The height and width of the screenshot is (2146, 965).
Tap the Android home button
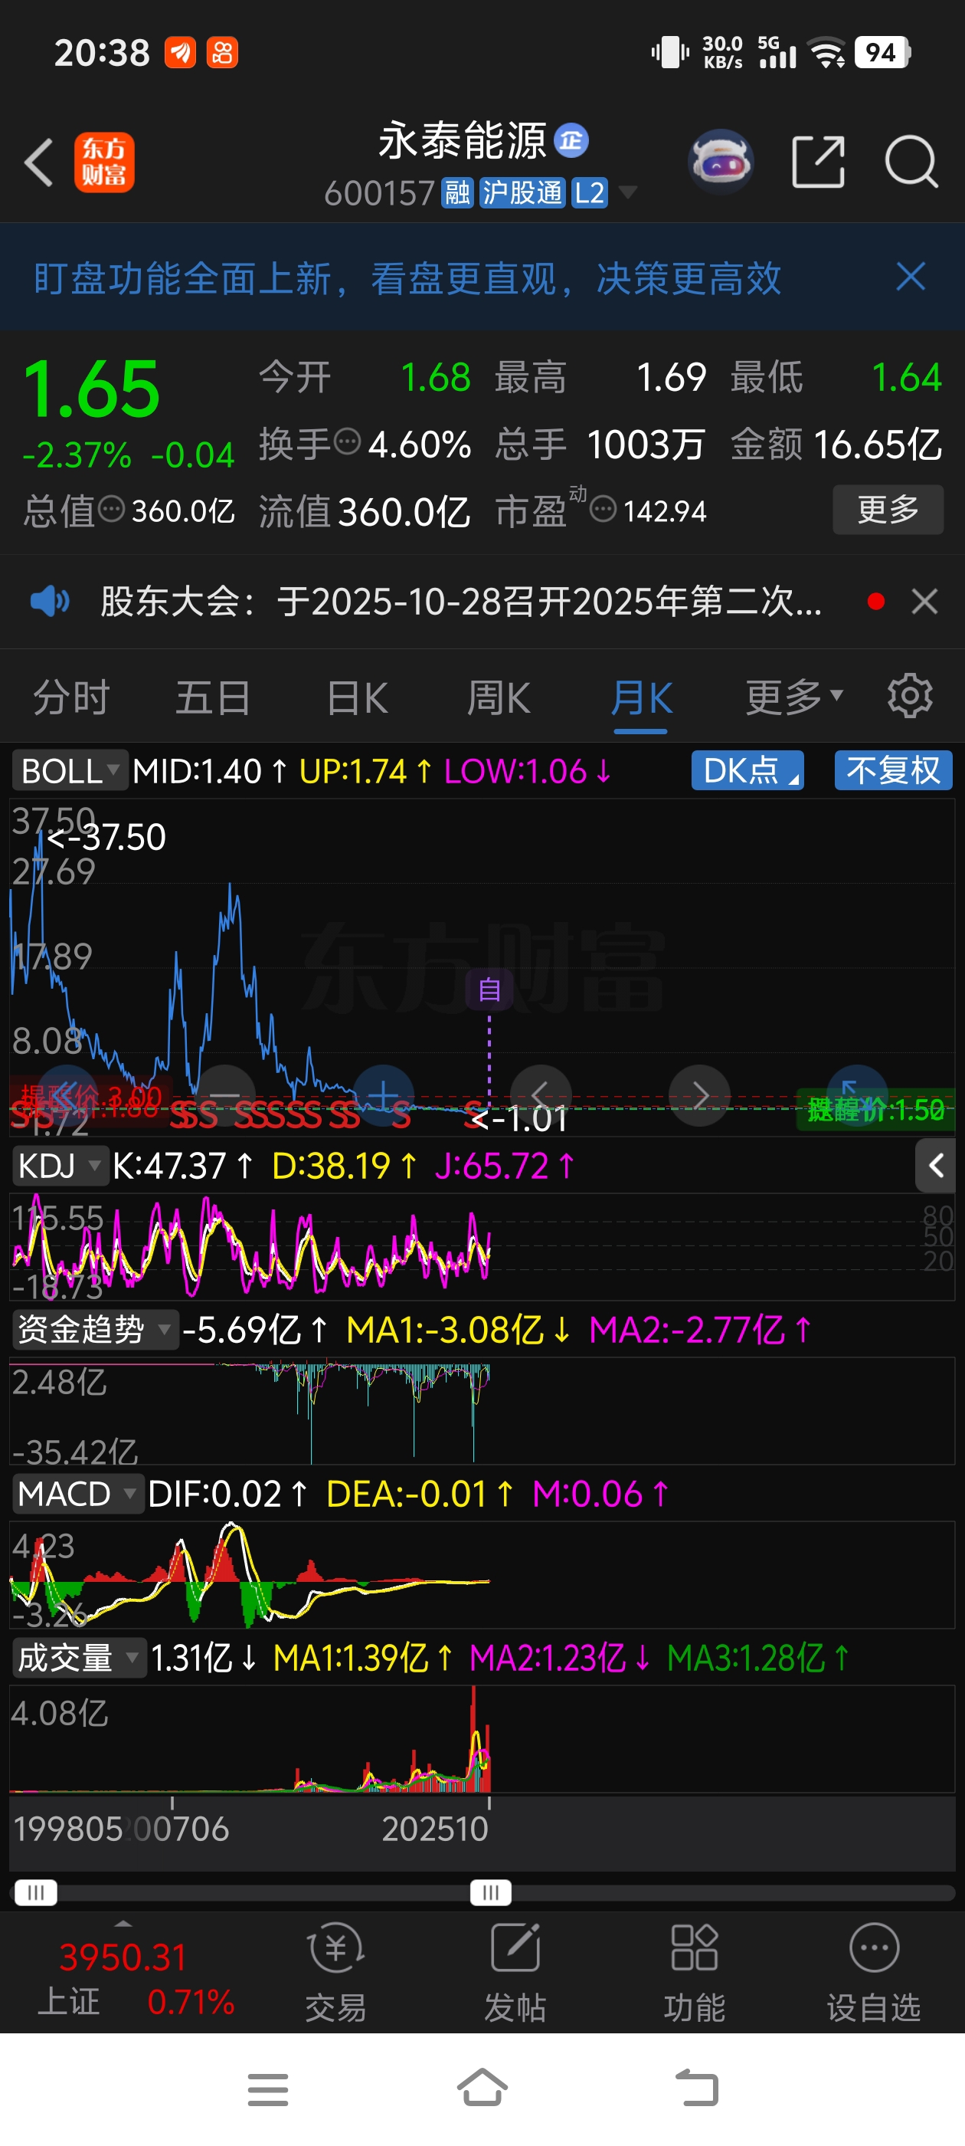pos(482,2087)
